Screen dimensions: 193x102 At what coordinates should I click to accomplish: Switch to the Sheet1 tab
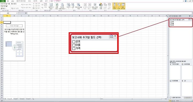(16, 99)
